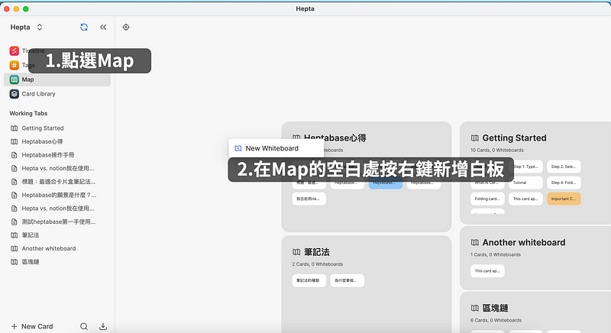
Task: Click whiteboard icon beside Getting Started map title
Action: (x=474, y=138)
